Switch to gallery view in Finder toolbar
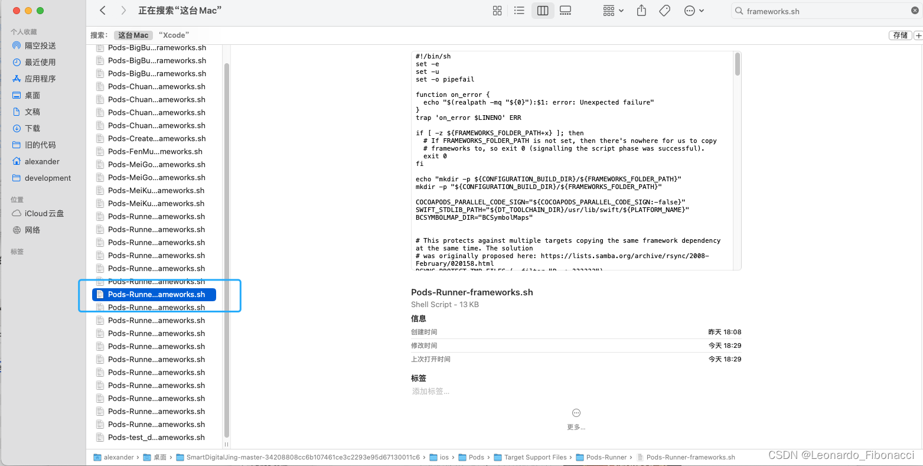The height and width of the screenshot is (466, 923). 565,10
